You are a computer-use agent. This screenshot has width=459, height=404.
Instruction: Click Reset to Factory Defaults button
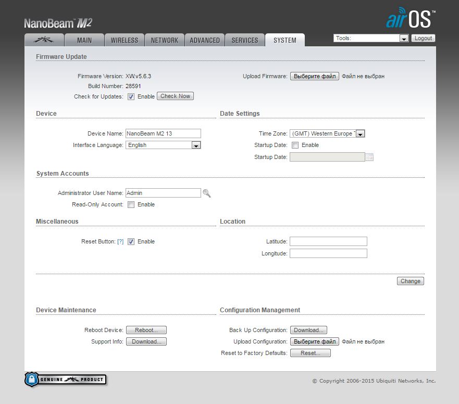pyautogui.click(x=311, y=353)
